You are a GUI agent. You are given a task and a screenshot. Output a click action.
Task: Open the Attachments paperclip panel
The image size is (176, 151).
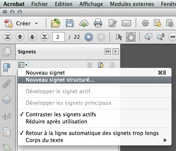[7, 84]
